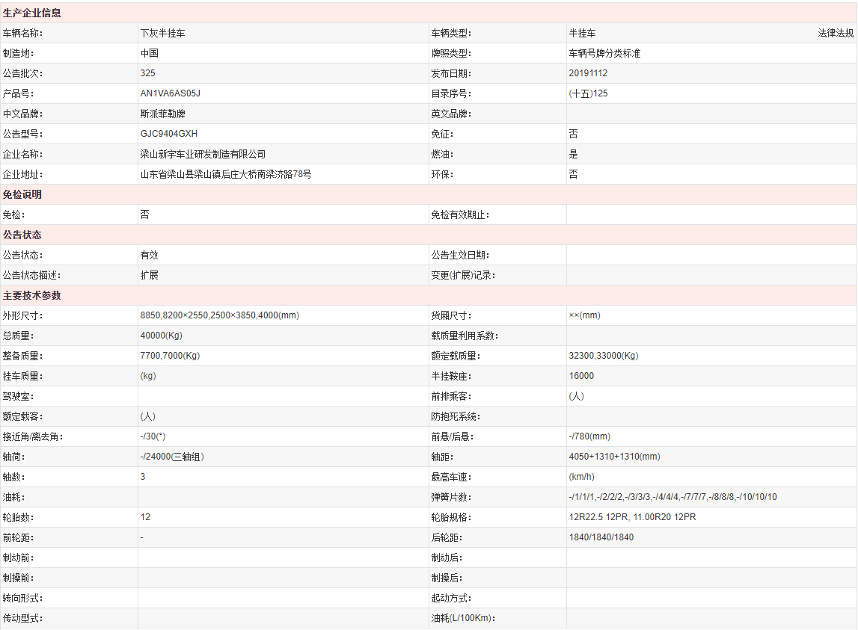Click the 法律法规 link in top right
Screen dimensions: 858x630
[836, 33]
